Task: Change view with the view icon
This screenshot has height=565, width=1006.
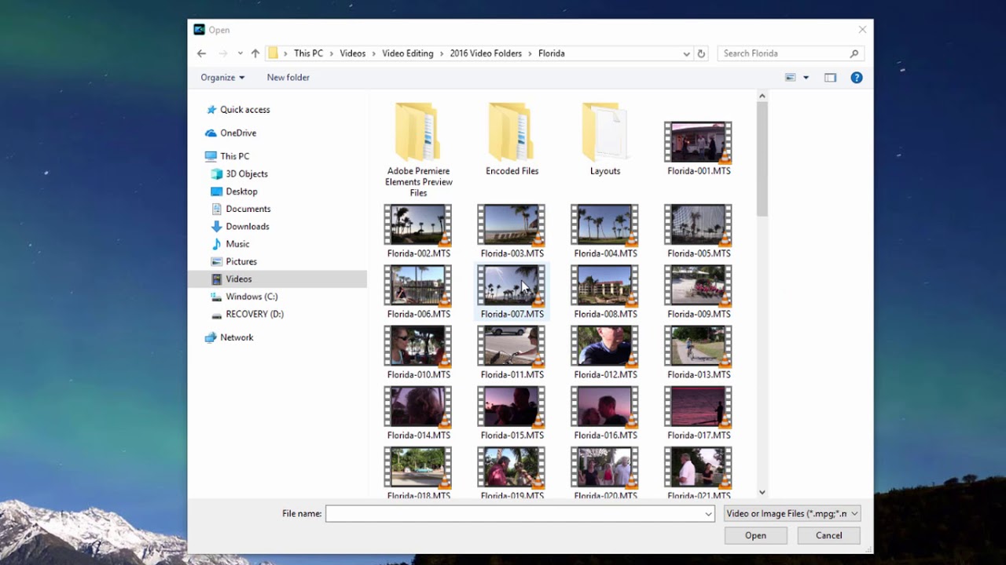Action: coord(791,78)
